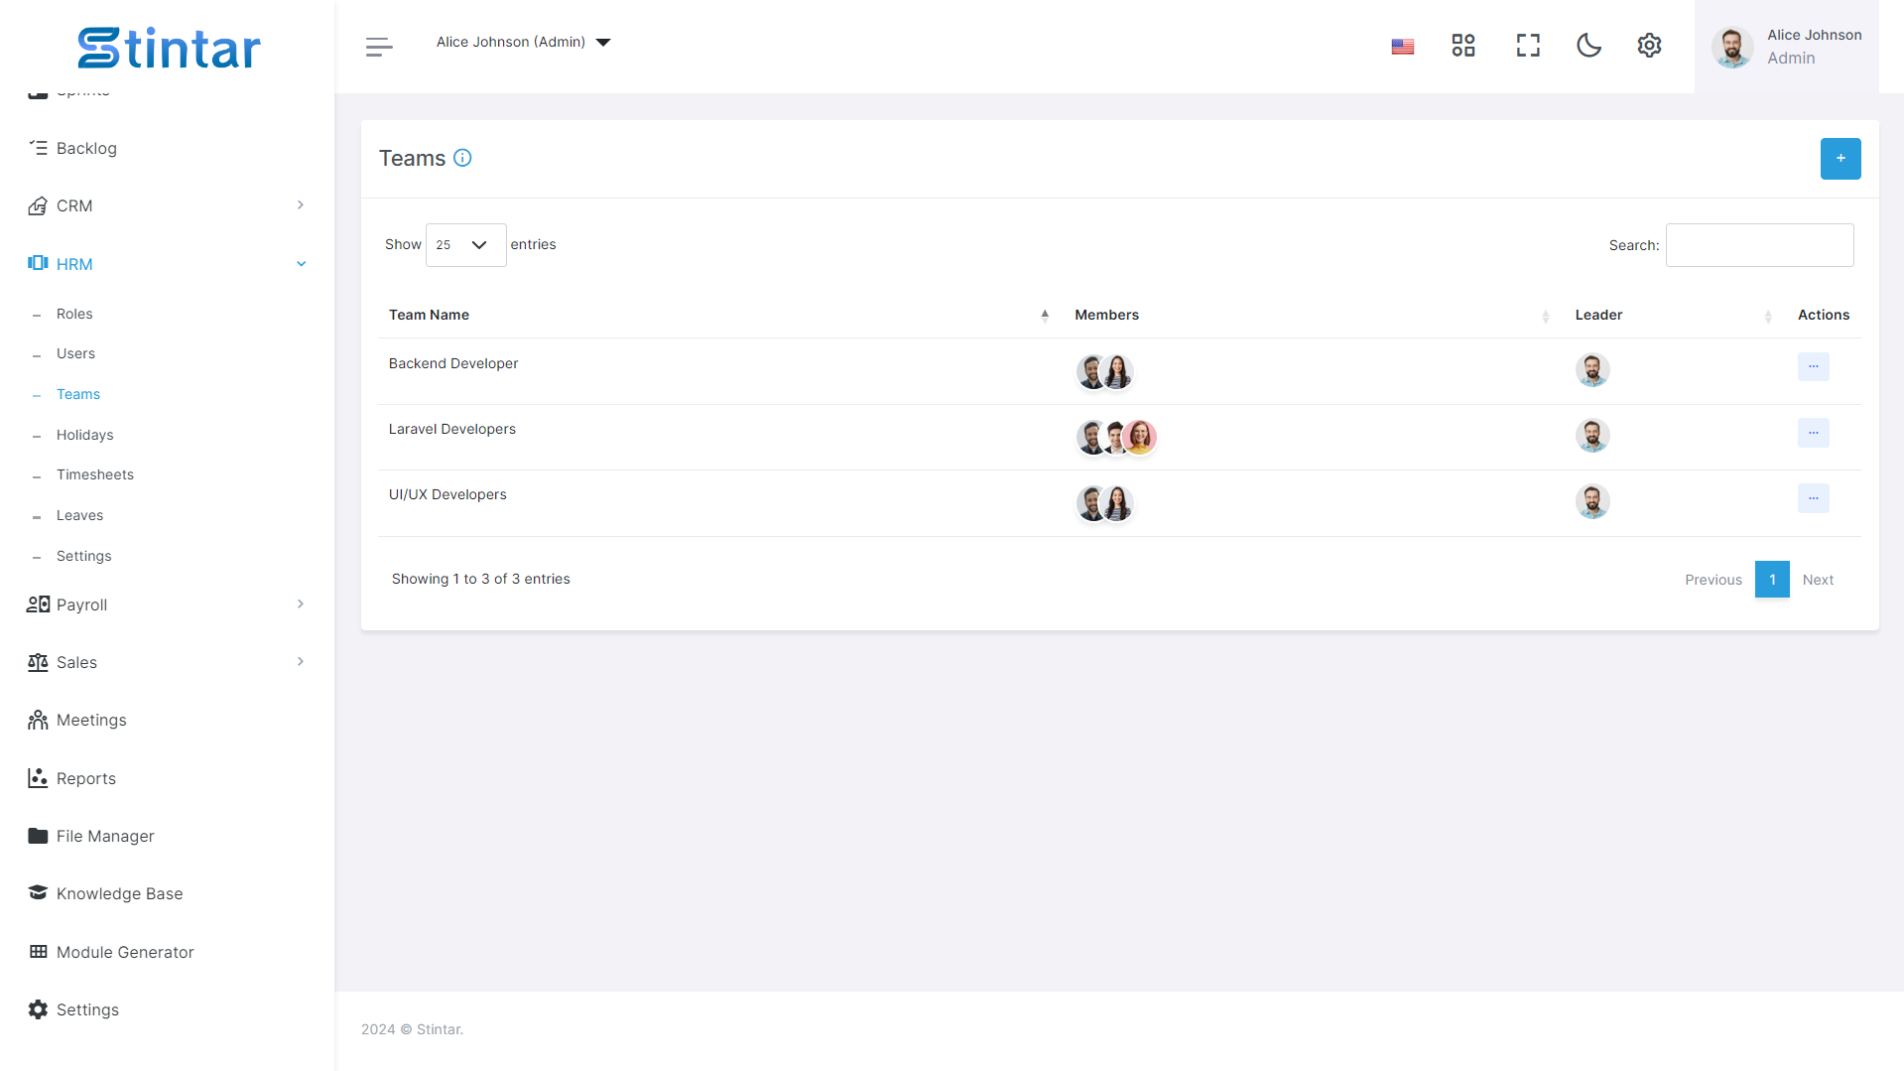This screenshot has width=1904, height=1071.
Task: Click Alice Johnson profile avatar in header
Action: 1732,47
